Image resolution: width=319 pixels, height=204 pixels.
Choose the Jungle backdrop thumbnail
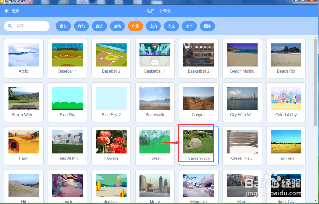tap(68, 186)
